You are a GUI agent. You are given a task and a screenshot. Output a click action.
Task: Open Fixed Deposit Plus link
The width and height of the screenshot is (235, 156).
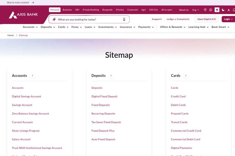(x=103, y=131)
